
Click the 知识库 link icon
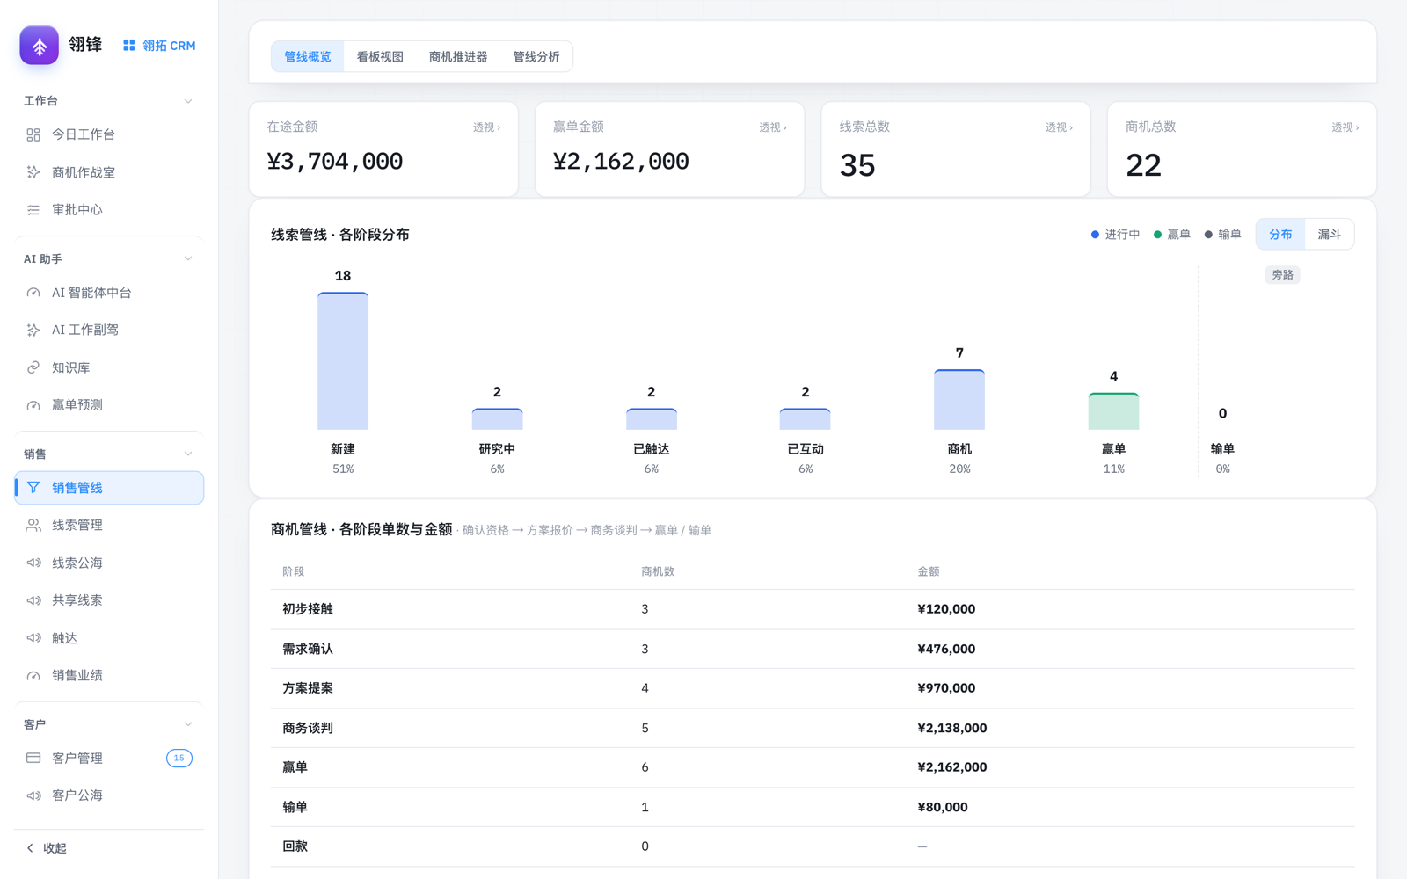coord(33,367)
